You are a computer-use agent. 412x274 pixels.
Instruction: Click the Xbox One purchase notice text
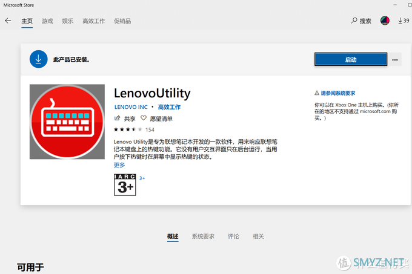coord(356,111)
